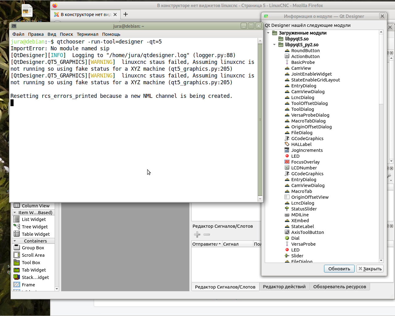The height and width of the screenshot is (316, 395).
Task: Click the Group Box container icon
Action: 17,248
